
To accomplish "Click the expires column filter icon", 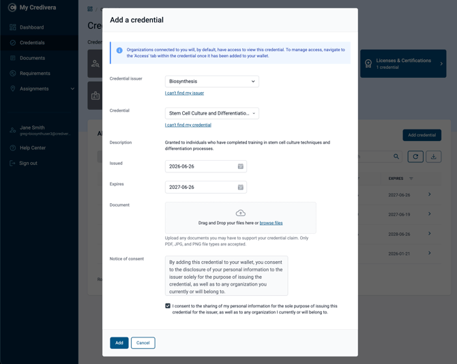I will coord(411,179).
